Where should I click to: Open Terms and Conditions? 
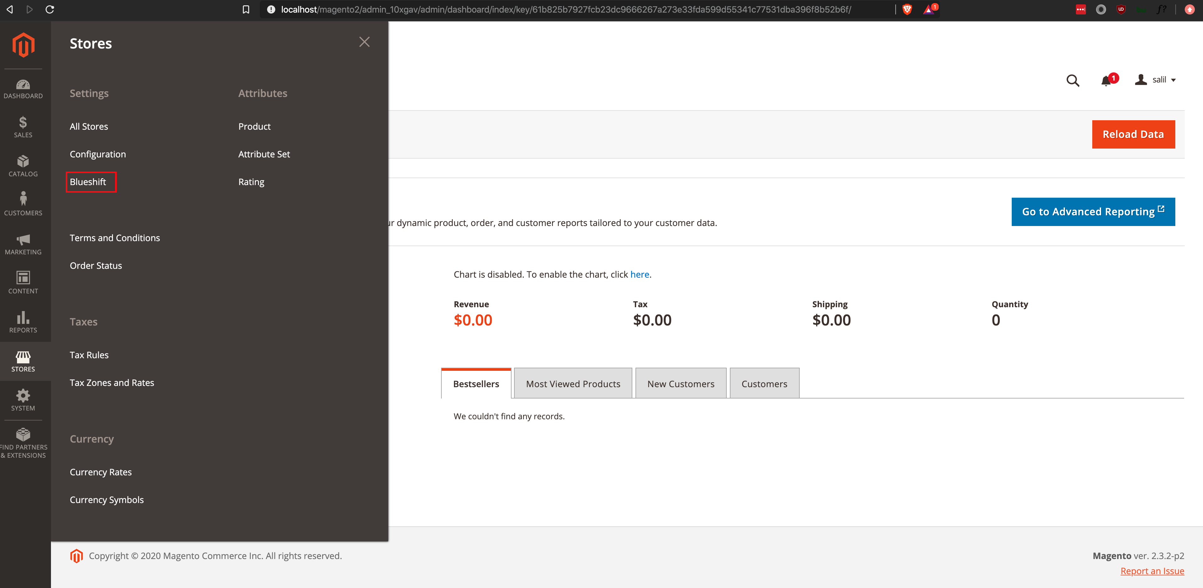pos(115,238)
